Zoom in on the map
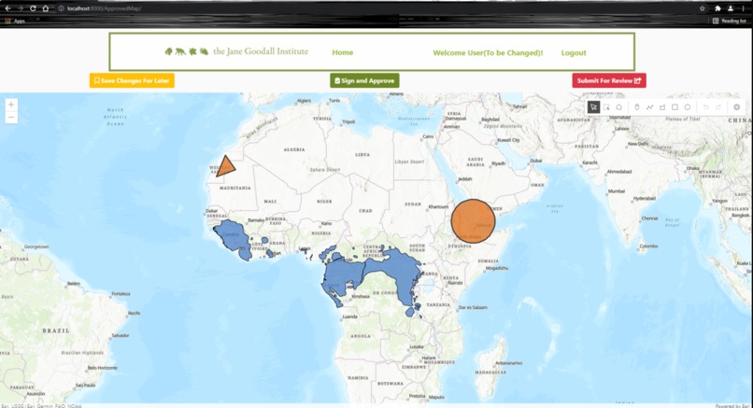753x408 pixels. [11, 105]
